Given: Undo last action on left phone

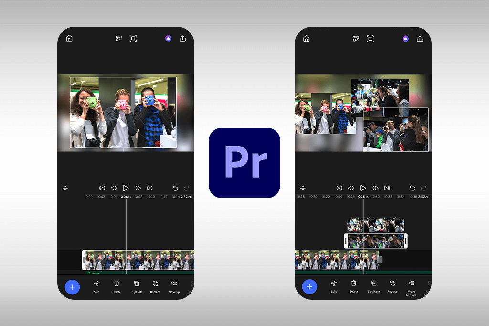Looking at the screenshot, I should [x=175, y=188].
